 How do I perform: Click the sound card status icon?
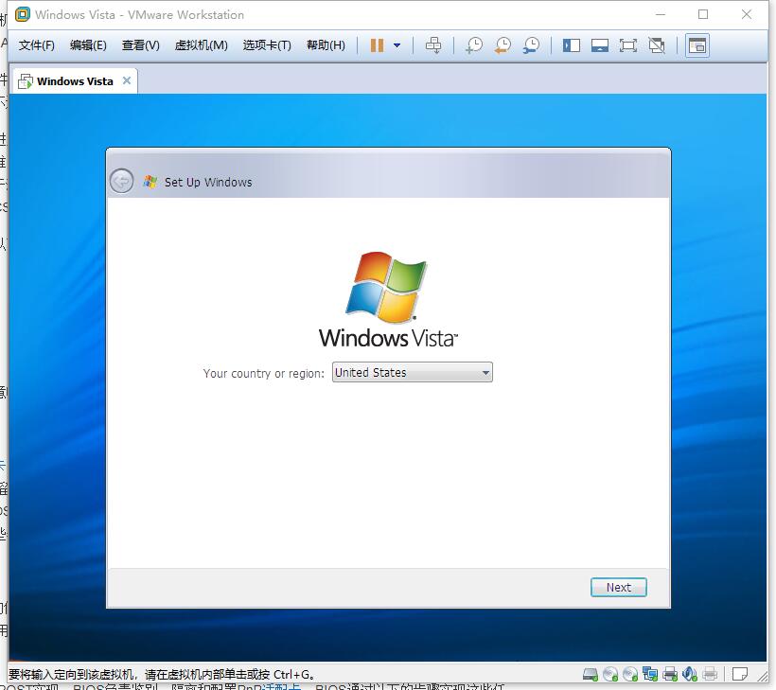pos(689,674)
